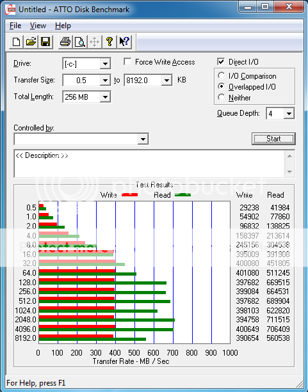The image size is (308, 392).
Task: Expand the 8192.0 maximum transfer size dropdown
Action: tap(166, 80)
